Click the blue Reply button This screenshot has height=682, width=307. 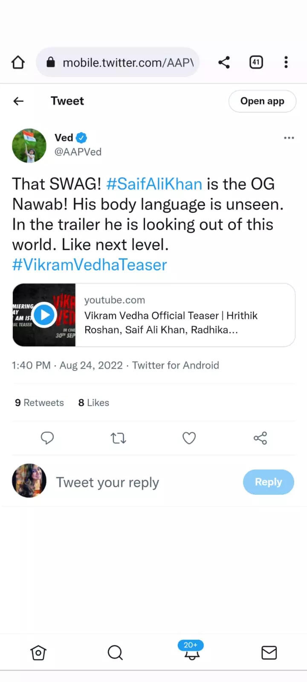coord(269,482)
